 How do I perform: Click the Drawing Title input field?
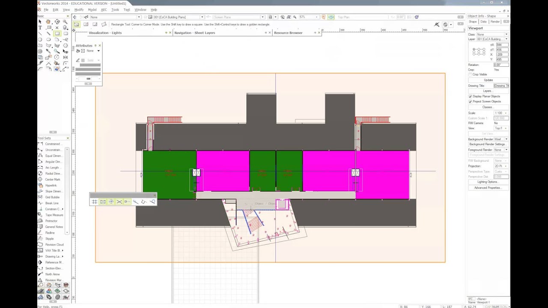pos(501,86)
